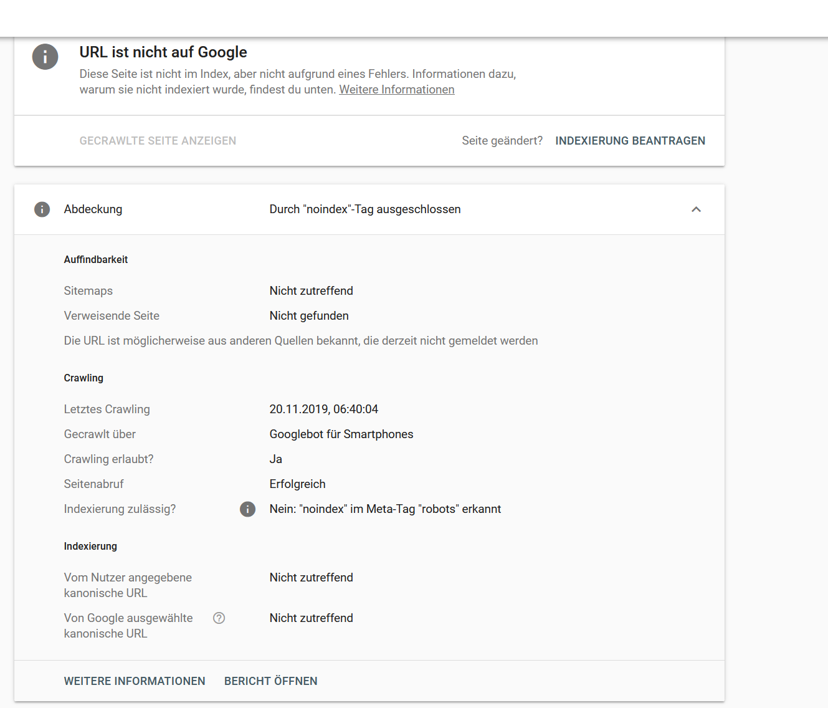Click "GECRAWLTE SEITE ANZEIGEN"
The image size is (828, 708).
[158, 141]
